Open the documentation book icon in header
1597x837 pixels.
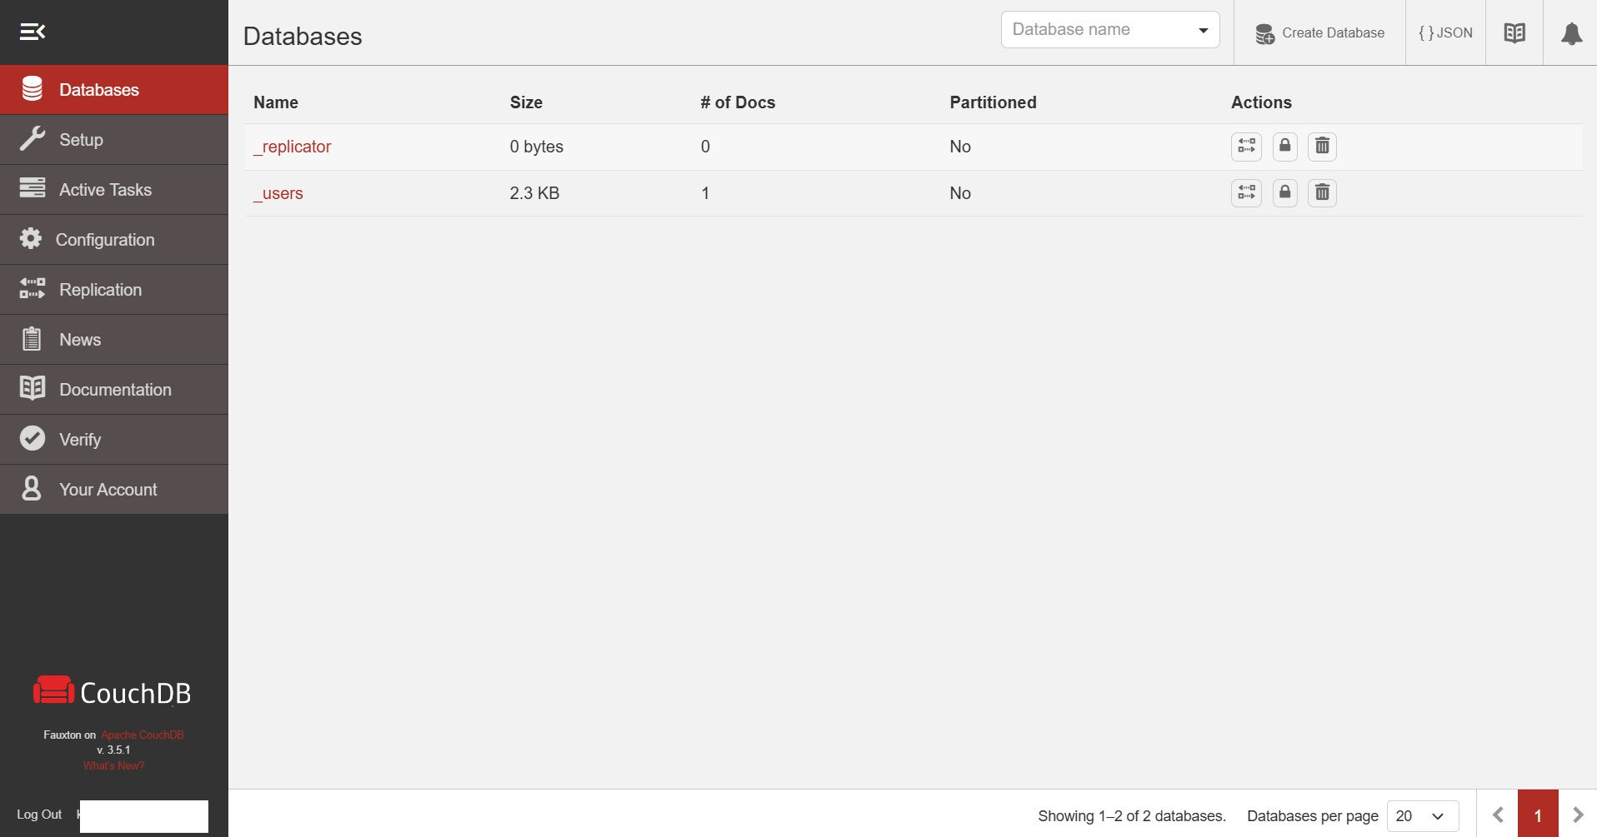1514,33
